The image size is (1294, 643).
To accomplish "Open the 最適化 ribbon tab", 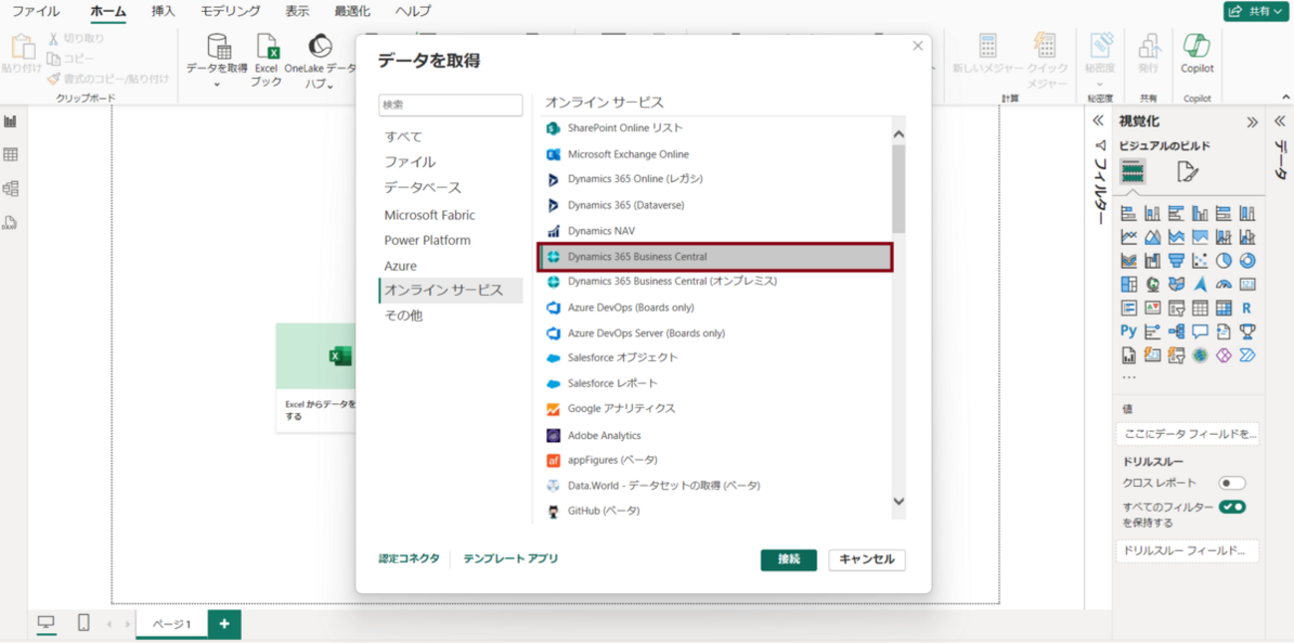I will 352,12.
